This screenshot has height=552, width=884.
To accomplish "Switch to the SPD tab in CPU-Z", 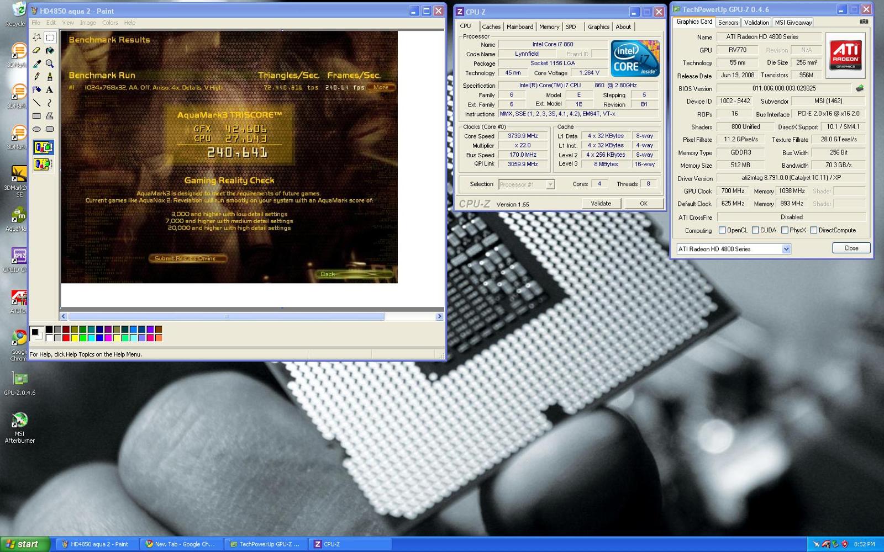I will click(x=571, y=26).
